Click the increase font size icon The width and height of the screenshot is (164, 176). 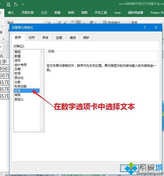click(60, 22)
